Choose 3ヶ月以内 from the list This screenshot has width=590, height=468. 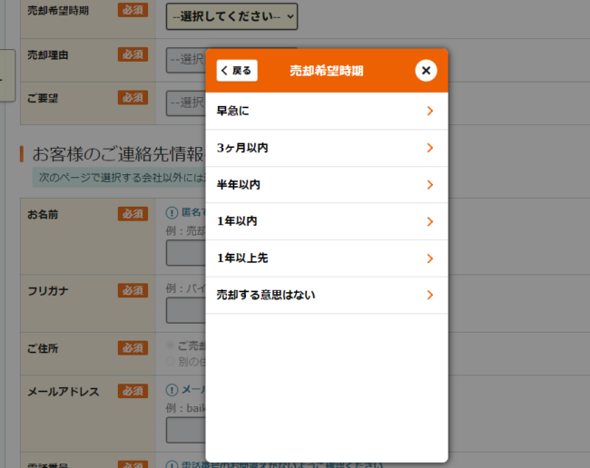(x=327, y=148)
